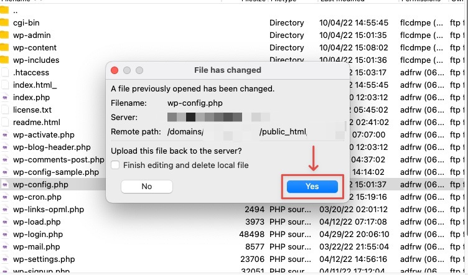Select the wp-settings.php filename

click(x=44, y=259)
